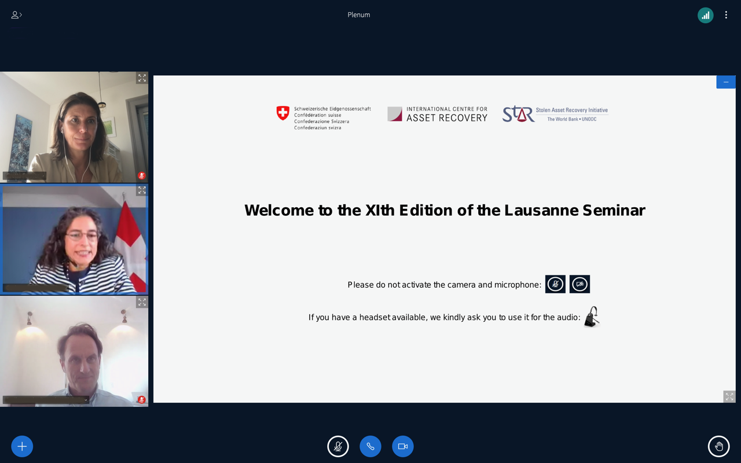Image resolution: width=741 pixels, height=463 pixels.
Task: Expand the bottom participant's video to fullscreen
Action: pyautogui.click(x=142, y=302)
